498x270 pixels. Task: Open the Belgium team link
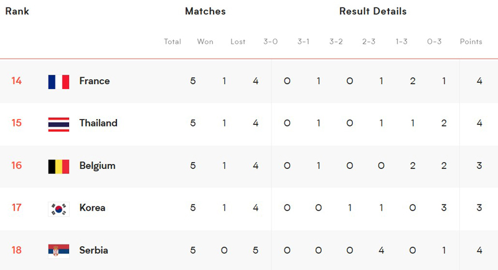tap(97, 166)
